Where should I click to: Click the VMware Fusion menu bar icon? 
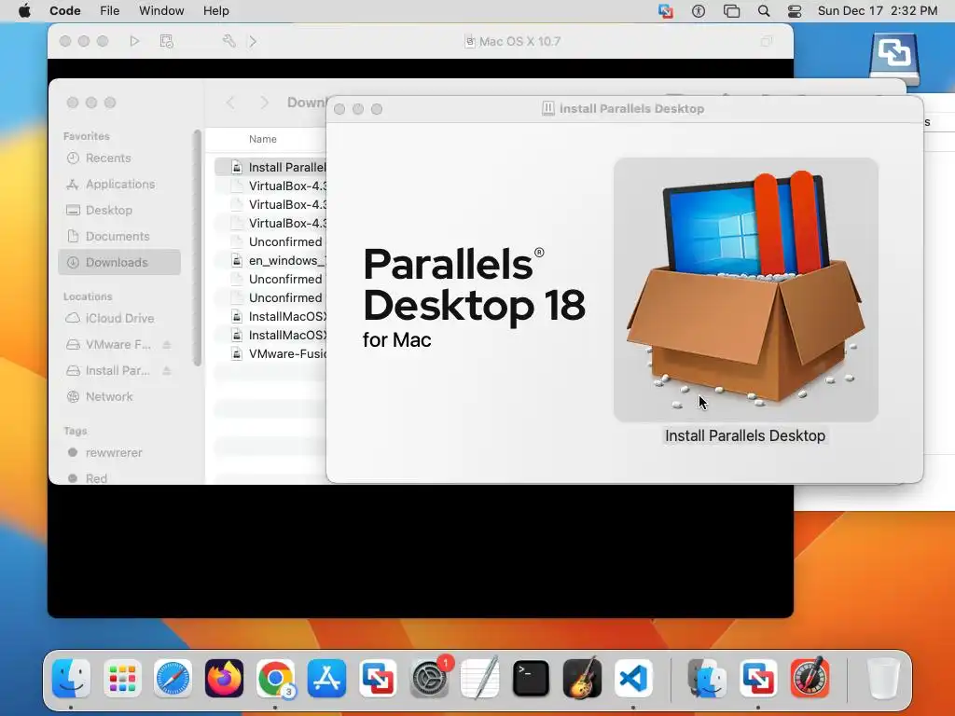coord(666,11)
